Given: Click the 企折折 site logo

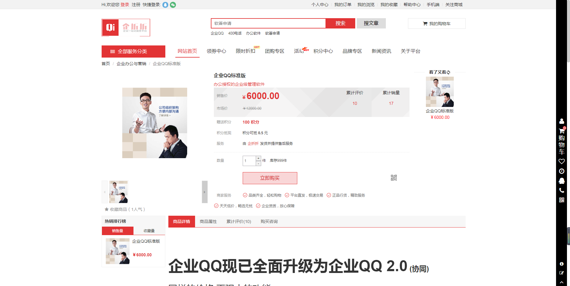Looking at the screenshot, I should pos(126,28).
